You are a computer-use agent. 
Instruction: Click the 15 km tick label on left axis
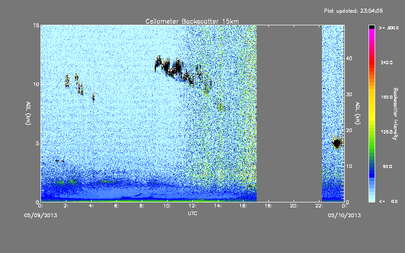point(36,25)
